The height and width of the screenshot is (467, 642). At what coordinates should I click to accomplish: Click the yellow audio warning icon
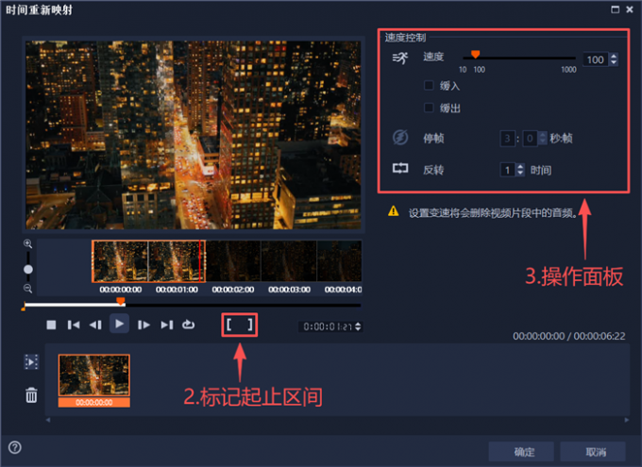(x=394, y=211)
